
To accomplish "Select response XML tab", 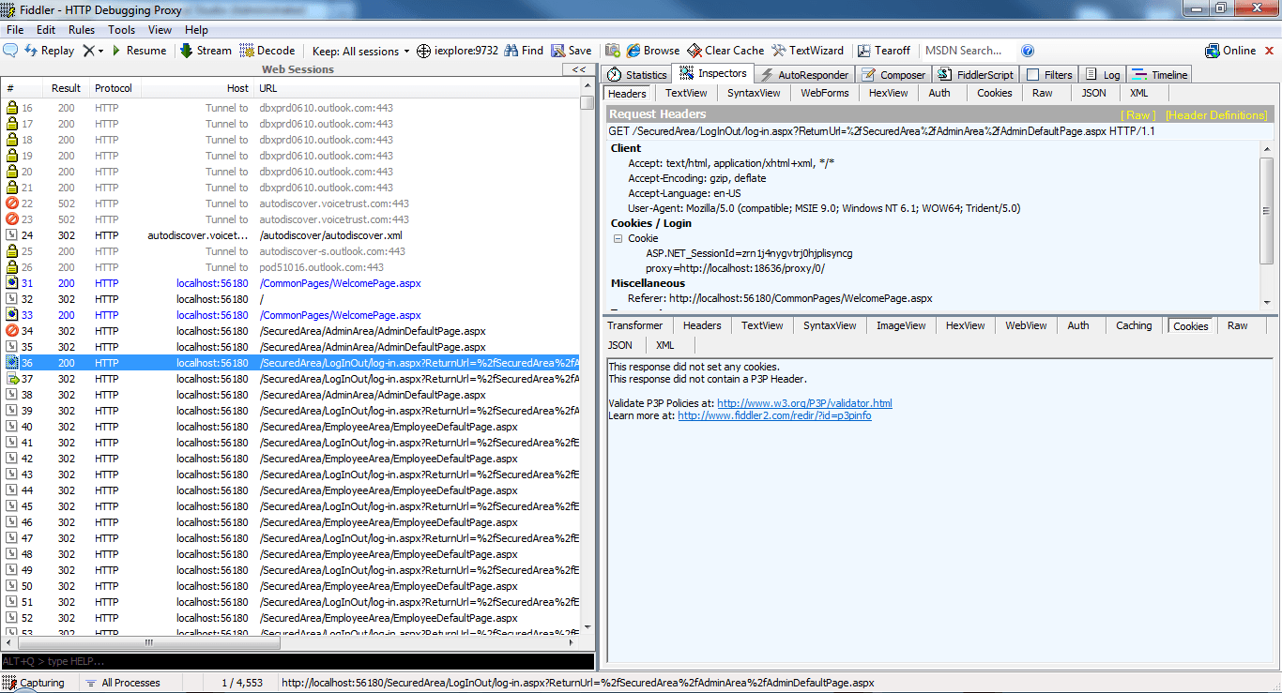I will click(x=664, y=345).
